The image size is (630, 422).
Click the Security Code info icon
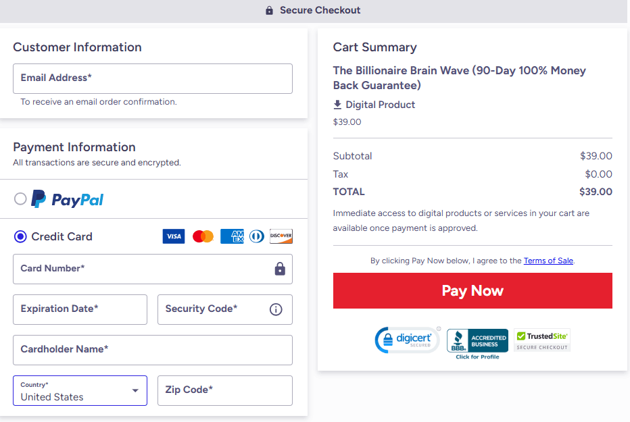[276, 309]
